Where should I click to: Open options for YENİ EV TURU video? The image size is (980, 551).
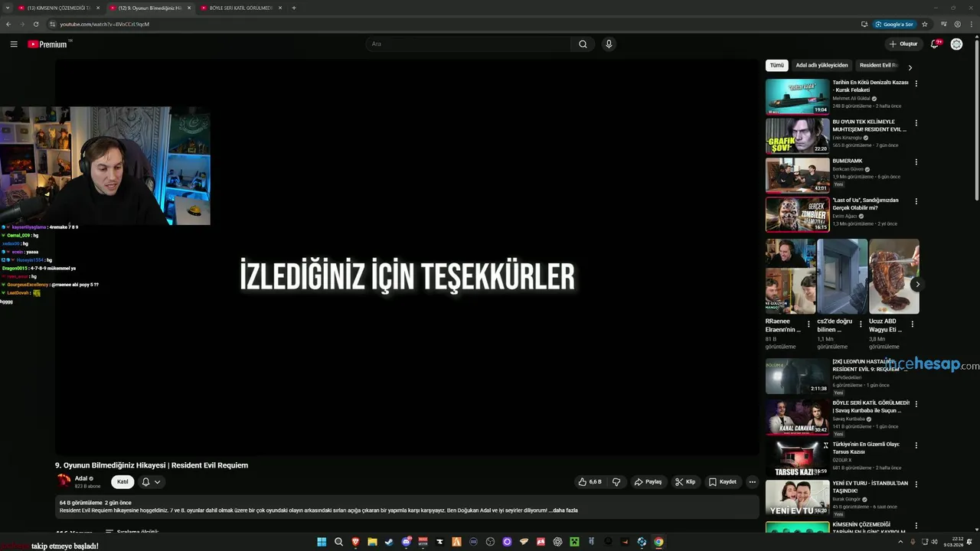(x=916, y=484)
